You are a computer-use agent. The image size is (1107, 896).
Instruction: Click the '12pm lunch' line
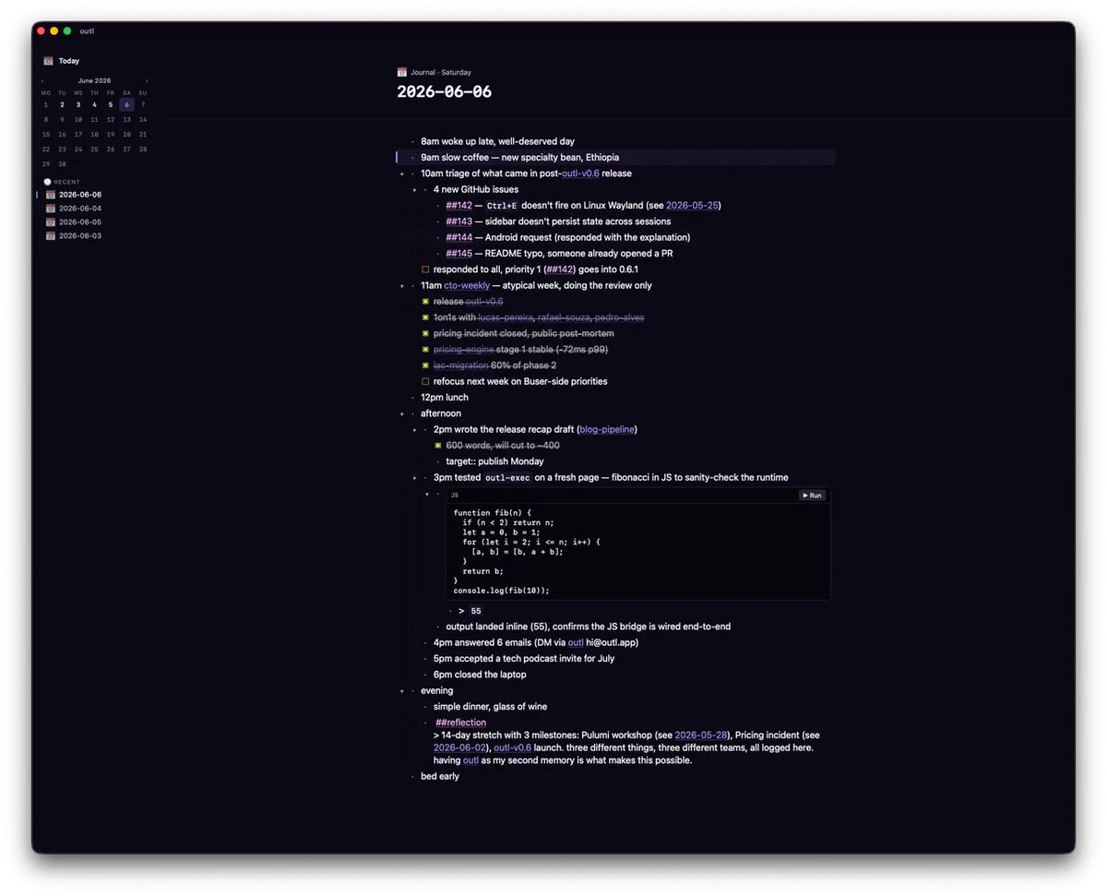coord(445,398)
